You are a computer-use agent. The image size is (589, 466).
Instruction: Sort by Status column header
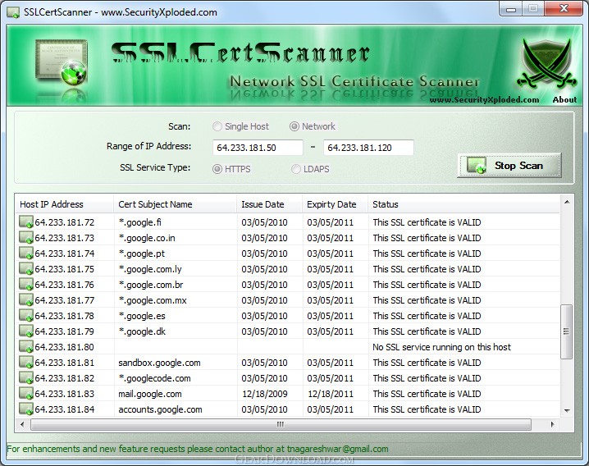464,204
